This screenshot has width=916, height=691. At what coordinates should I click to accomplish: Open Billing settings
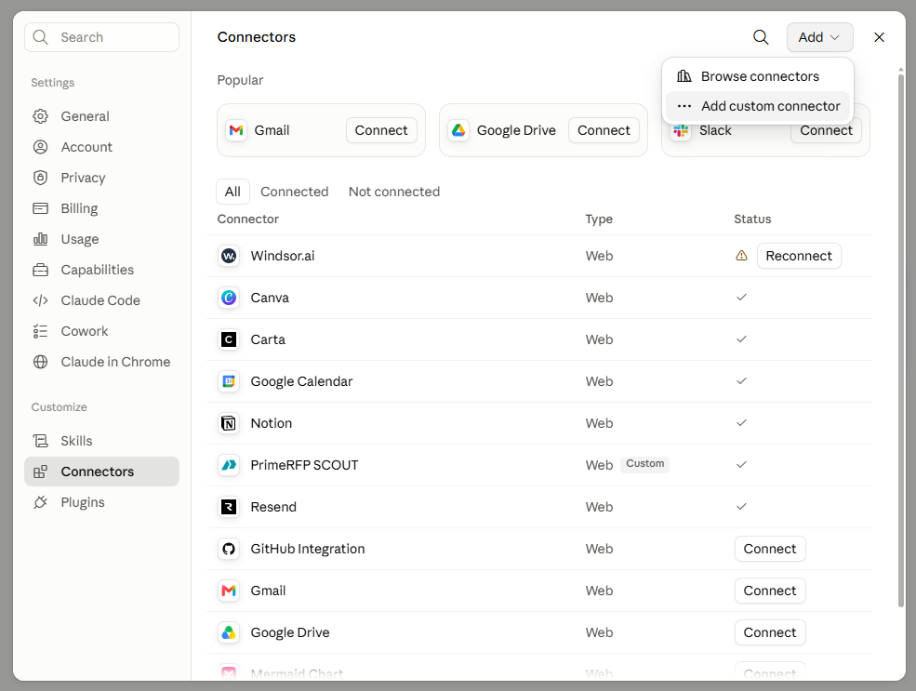point(101,208)
